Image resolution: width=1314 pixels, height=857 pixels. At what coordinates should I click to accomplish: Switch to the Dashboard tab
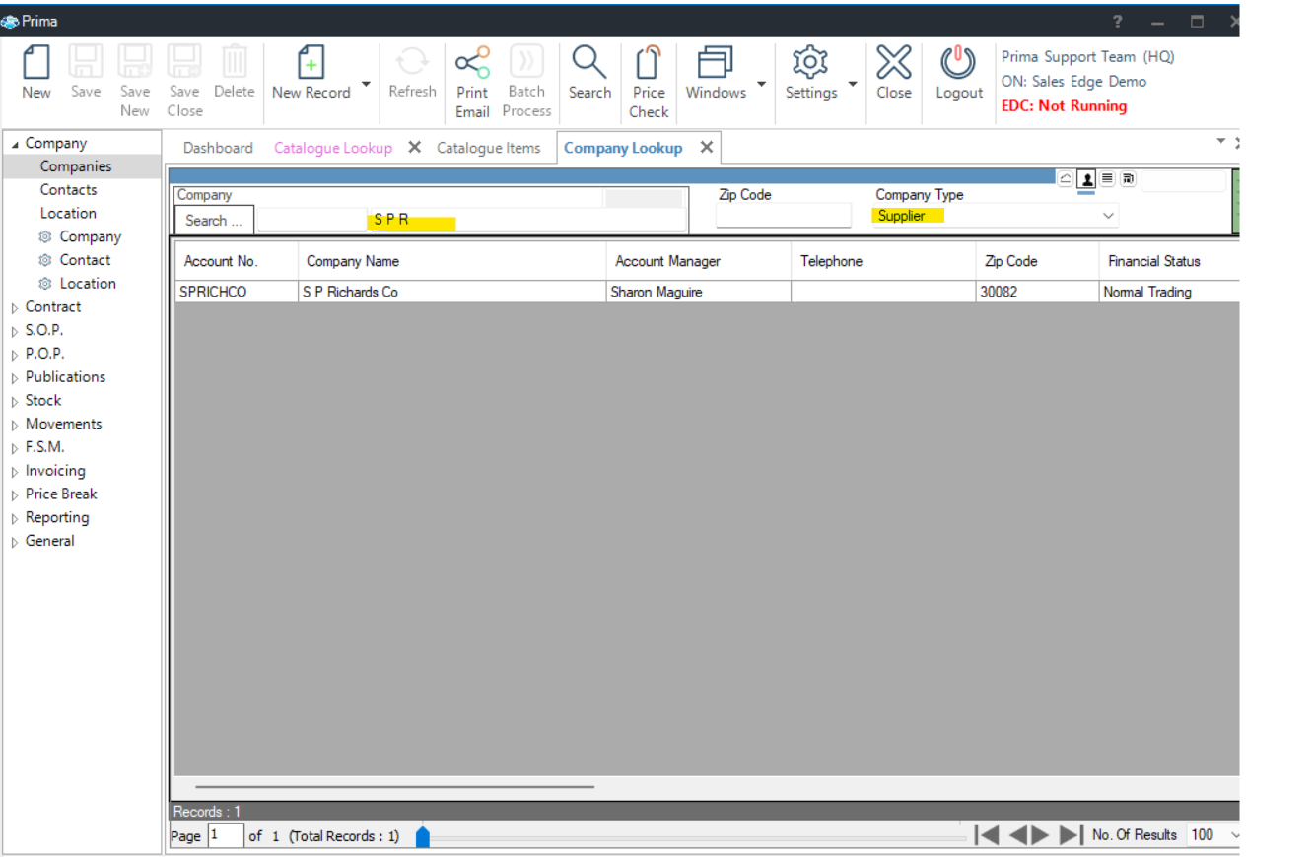tap(218, 148)
